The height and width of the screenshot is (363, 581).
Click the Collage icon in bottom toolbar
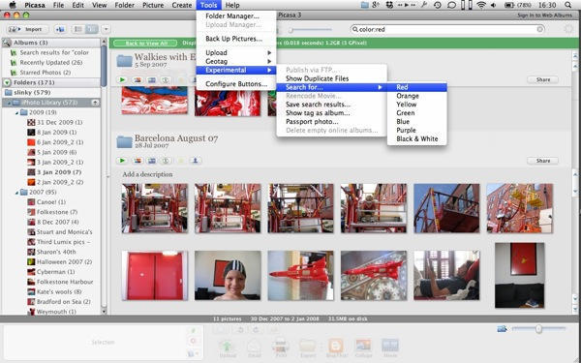point(363,348)
